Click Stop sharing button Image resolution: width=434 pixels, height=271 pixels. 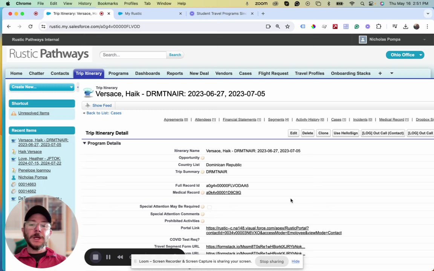pyautogui.click(x=272, y=262)
